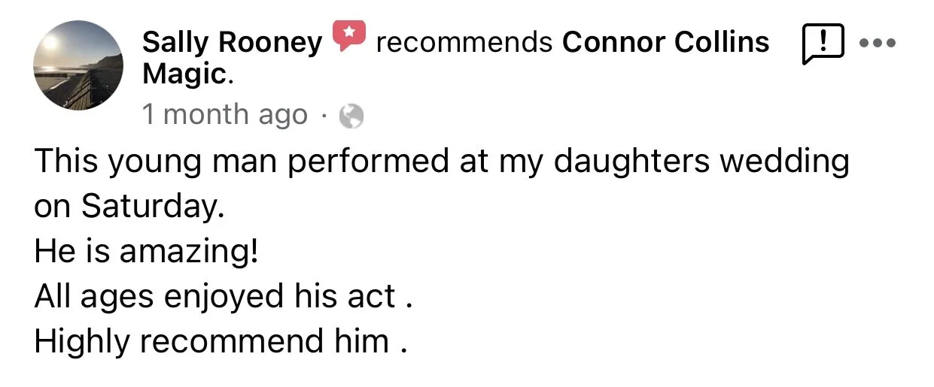The image size is (934, 387).
Task: Click the red star recommendation badge
Action: pyautogui.click(x=348, y=35)
